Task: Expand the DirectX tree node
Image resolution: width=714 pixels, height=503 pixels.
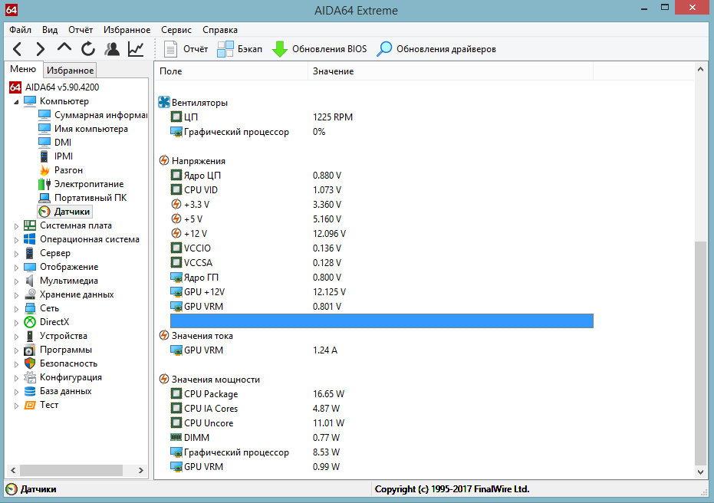Action: [16, 322]
